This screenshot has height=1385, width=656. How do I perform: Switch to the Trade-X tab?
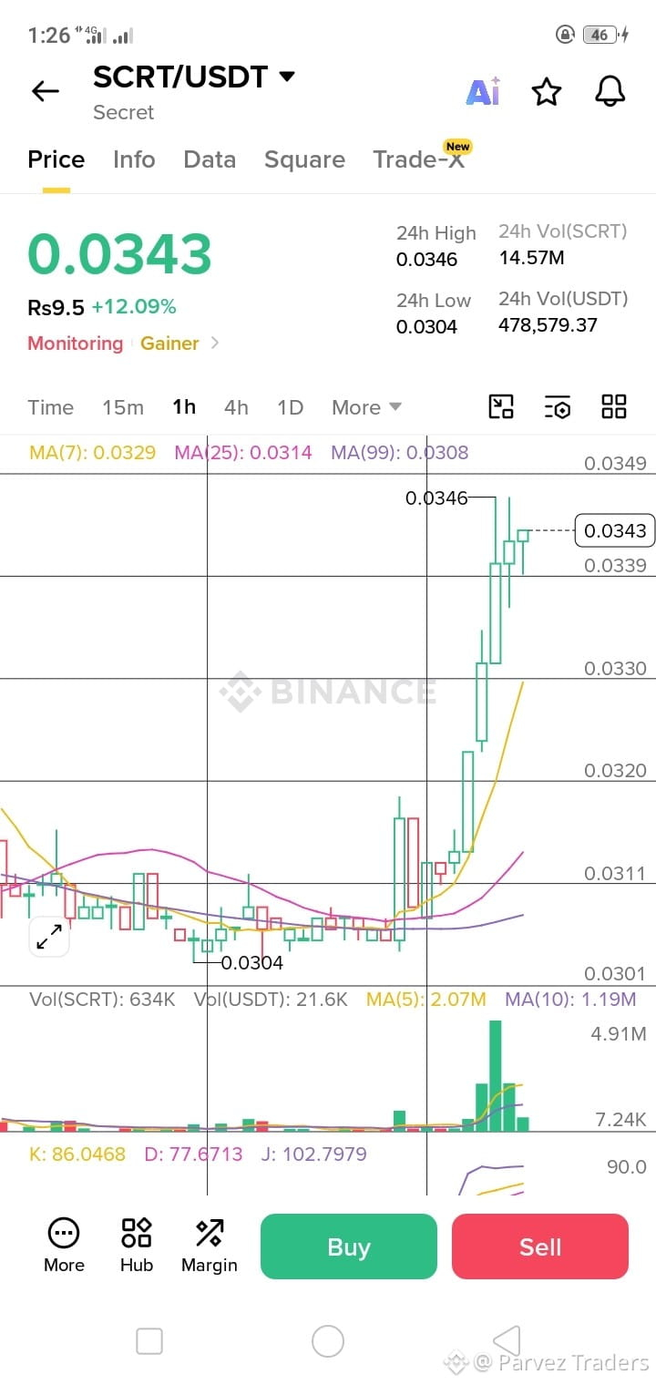pos(419,159)
